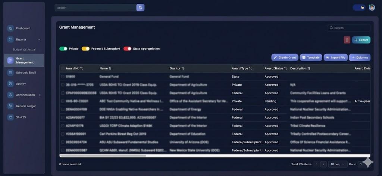Check the Department of Energy row checkbox
This screenshot has width=382, height=176.
coord(63,109)
